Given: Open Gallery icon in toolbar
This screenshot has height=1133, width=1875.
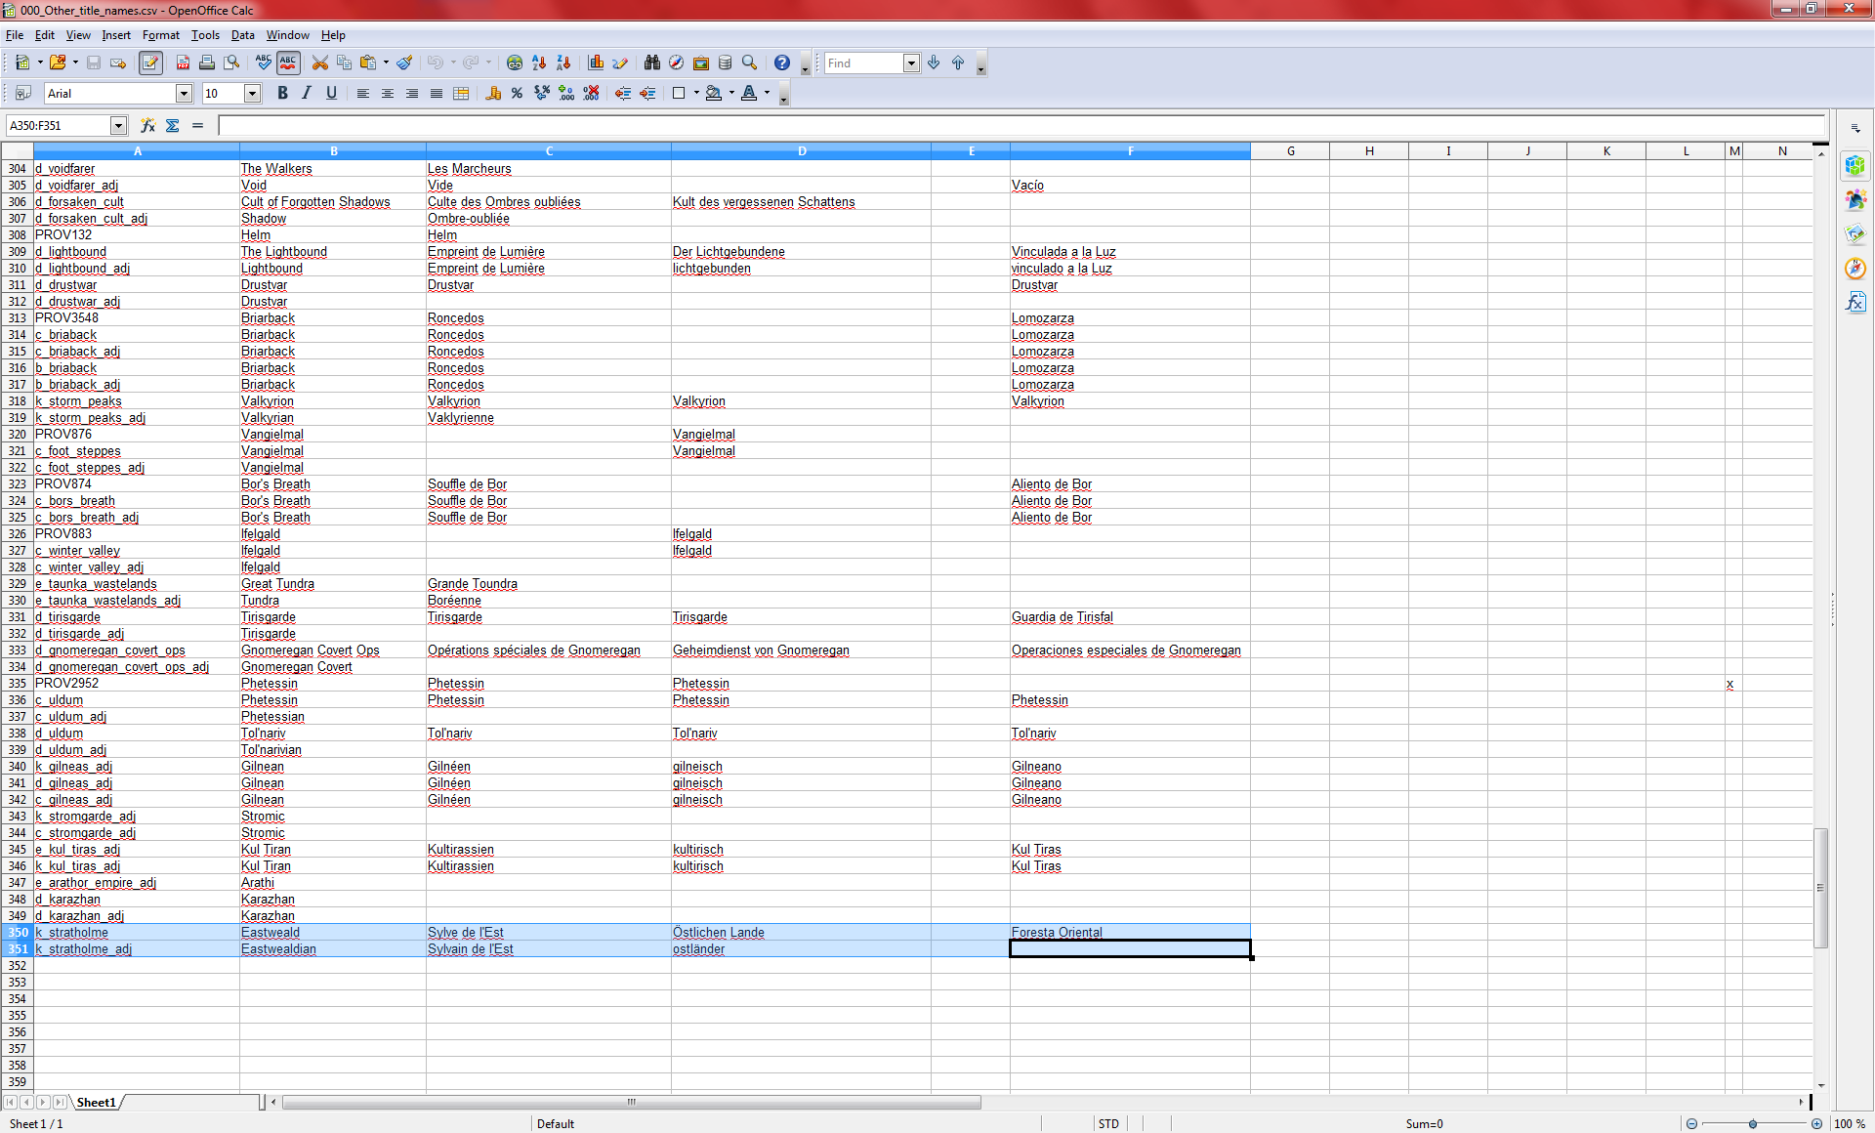Looking at the screenshot, I should (x=701, y=63).
